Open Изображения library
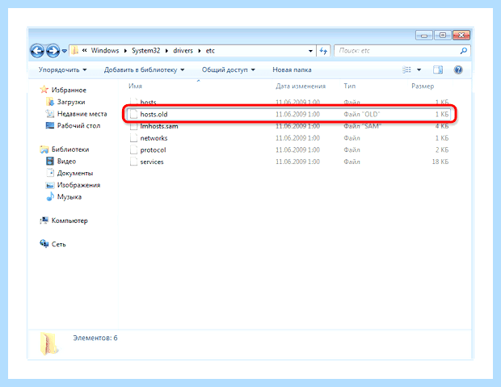The height and width of the screenshot is (387, 501). 78,185
